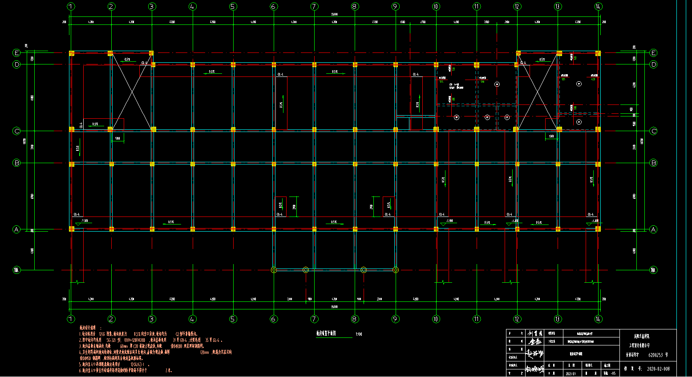Screen dimensions: 692x377
Task: Click the 1:100 scale label beside the title
Action: [359, 334]
